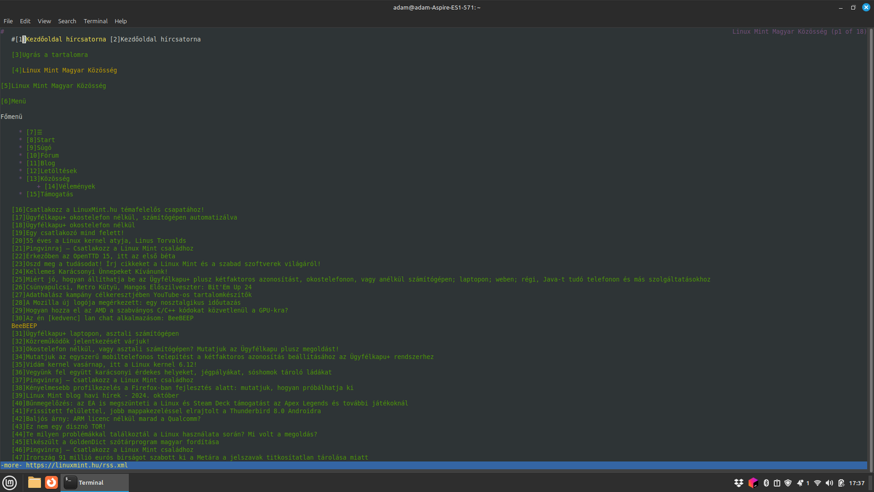The height and width of the screenshot is (492, 874).
Task: Click the https://linuxmint.hu/rss.xml status line
Action: [77, 465]
